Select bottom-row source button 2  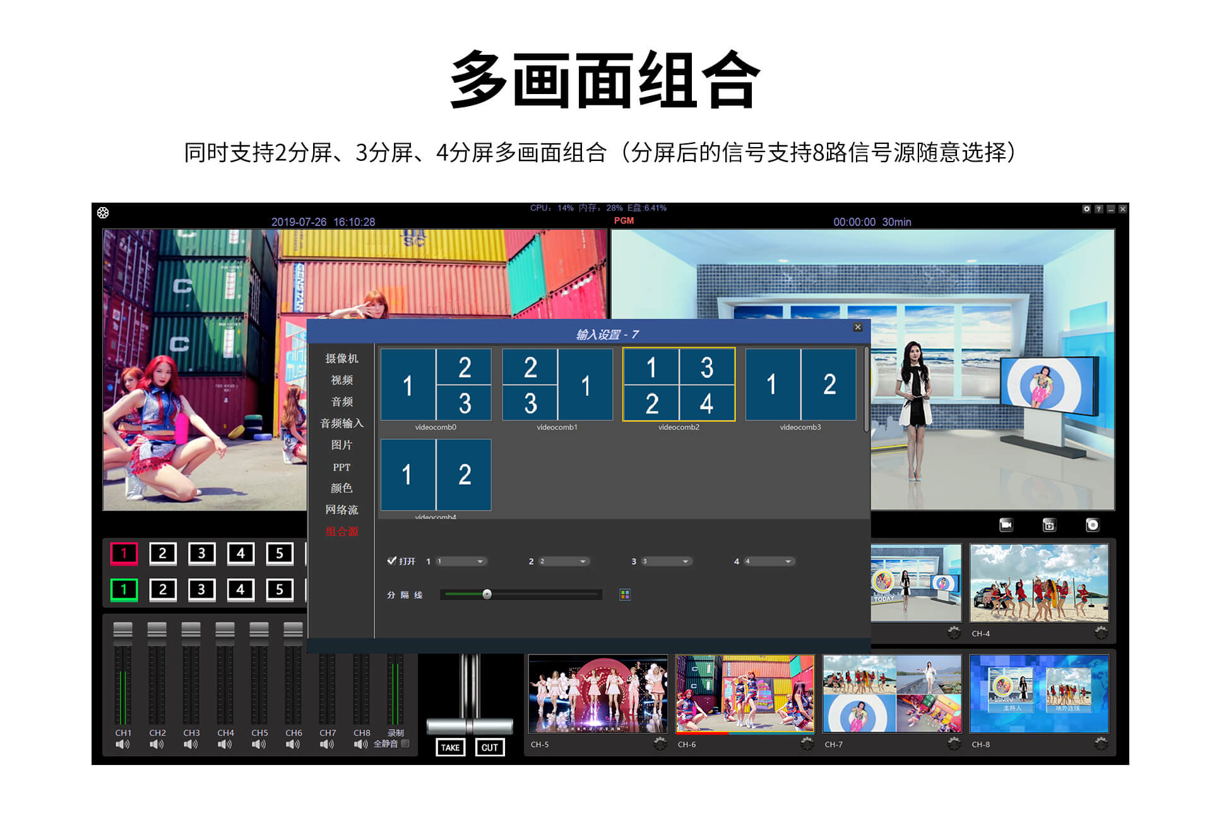pyautogui.click(x=163, y=590)
